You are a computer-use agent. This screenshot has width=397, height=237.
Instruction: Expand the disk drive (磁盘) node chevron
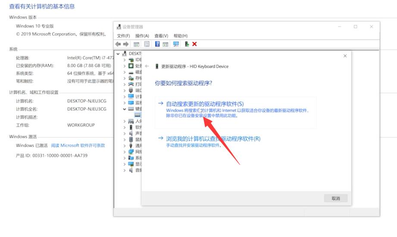coord(124,72)
